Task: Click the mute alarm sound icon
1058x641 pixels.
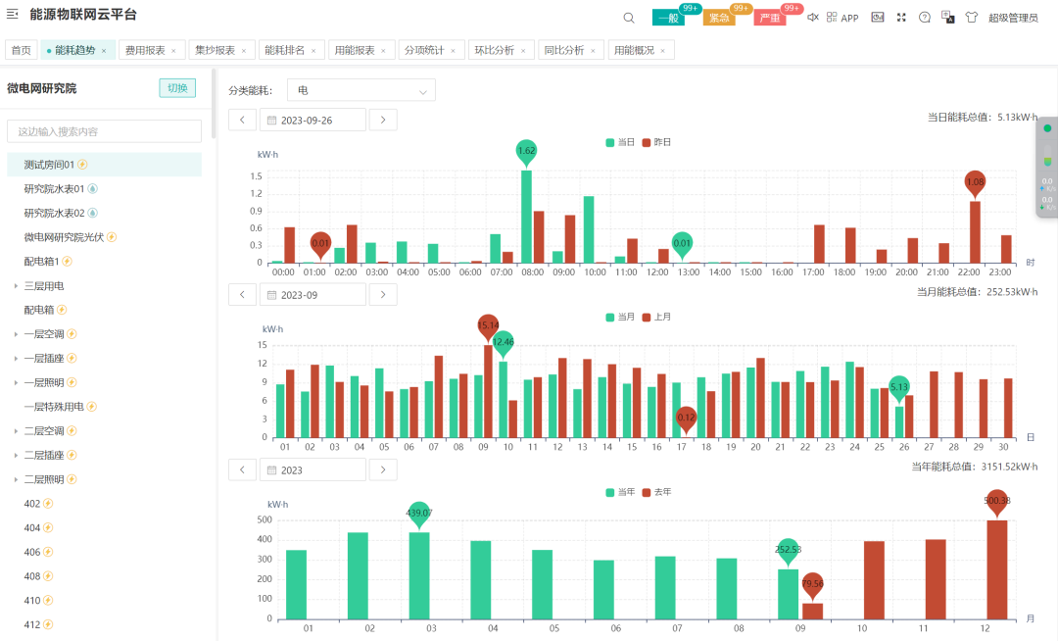Action: pos(813,18)
